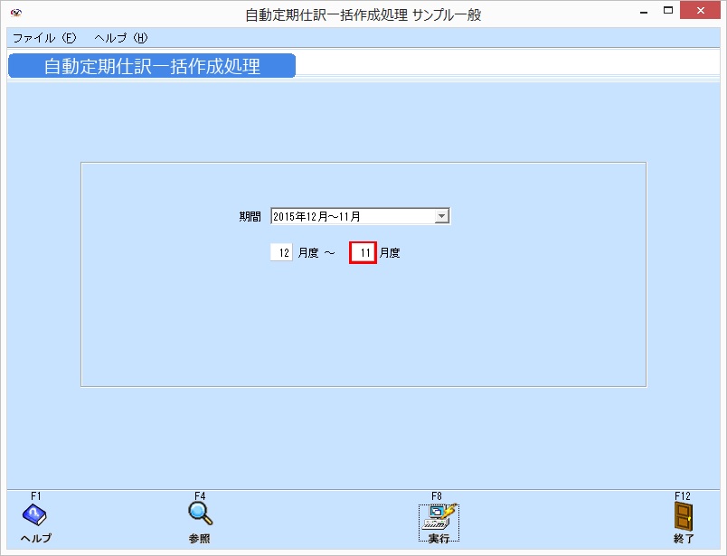The width and height of the screenshot is (727, 556).
Task: Activate the 実行 keyboard icon at bottom
Action: [440, 515]
